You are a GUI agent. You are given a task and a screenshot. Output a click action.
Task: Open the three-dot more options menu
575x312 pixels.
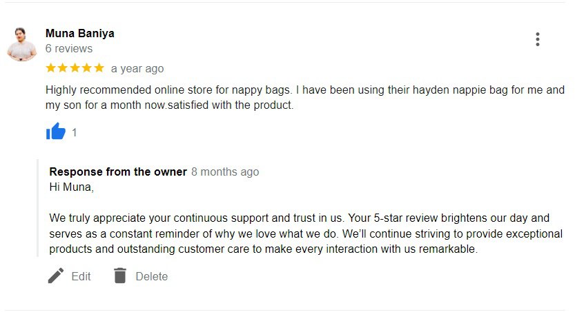(x=537, y=40)
